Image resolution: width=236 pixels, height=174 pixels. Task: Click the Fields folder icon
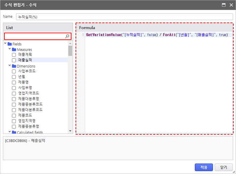pos(9,44)
